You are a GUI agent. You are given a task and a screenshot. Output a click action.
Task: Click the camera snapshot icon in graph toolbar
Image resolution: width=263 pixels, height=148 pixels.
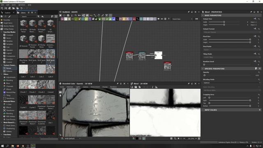click(68, 15)
